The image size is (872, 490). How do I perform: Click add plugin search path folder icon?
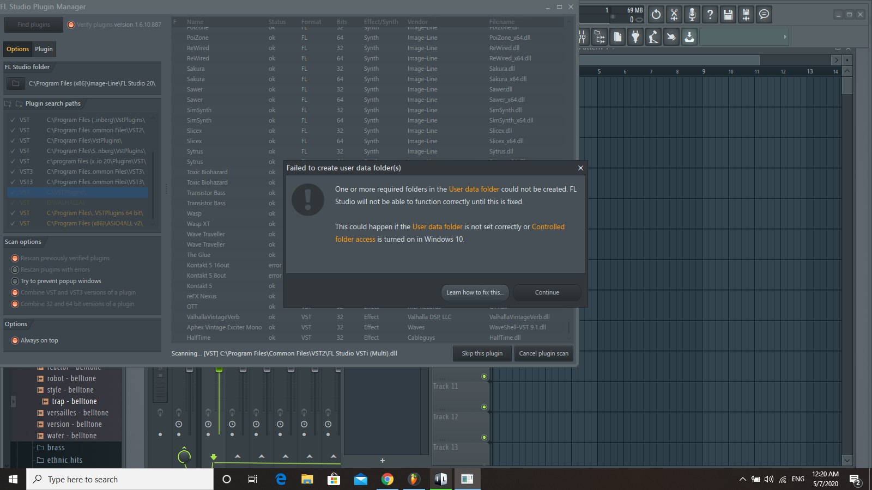[x=8, y=103]
